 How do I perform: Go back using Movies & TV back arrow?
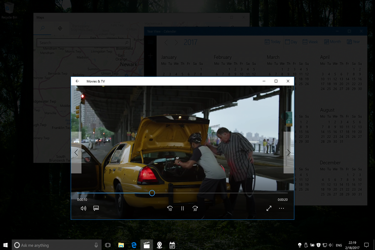(77, 81)
